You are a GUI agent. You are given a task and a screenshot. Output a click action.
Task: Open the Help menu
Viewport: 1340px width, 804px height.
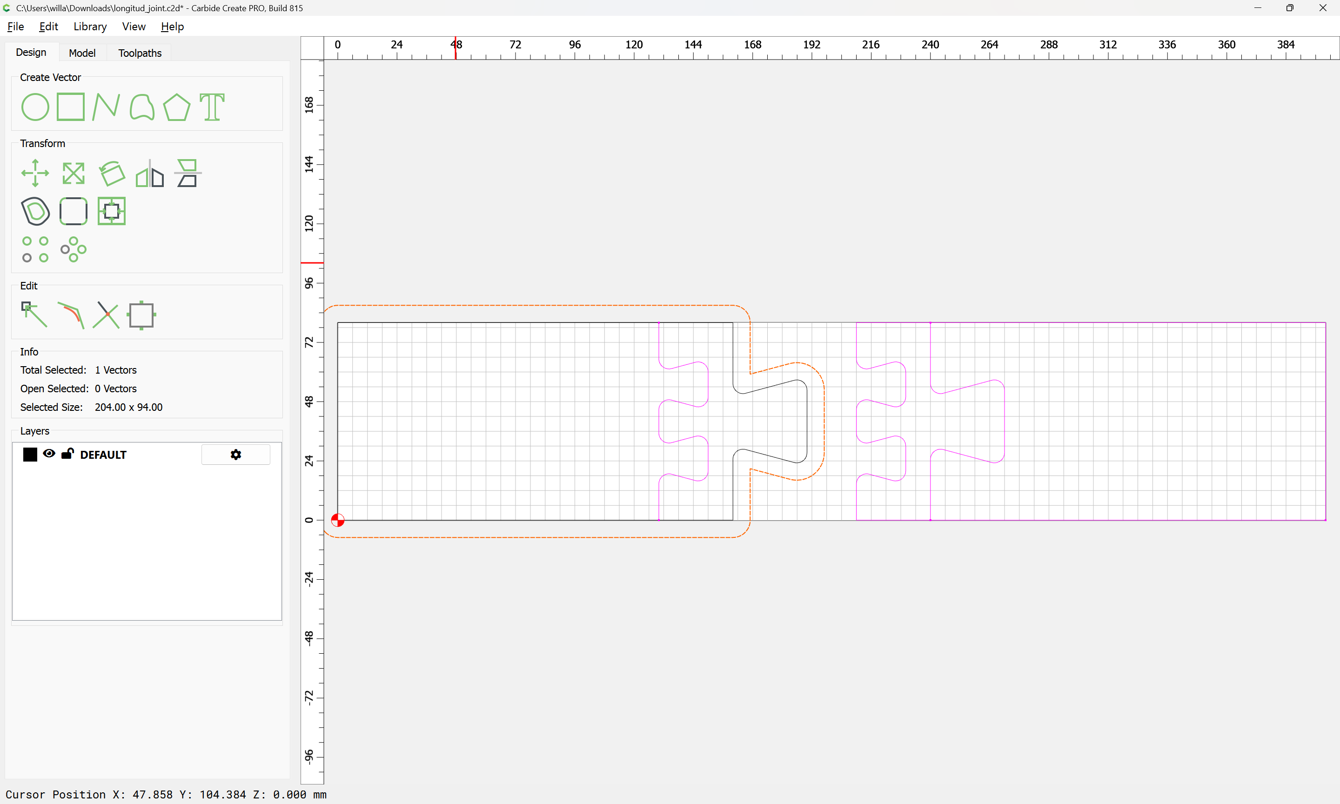point(172,27)
